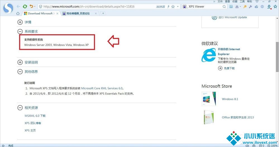Click the status bar ad-block counter icon

point(262,146)
